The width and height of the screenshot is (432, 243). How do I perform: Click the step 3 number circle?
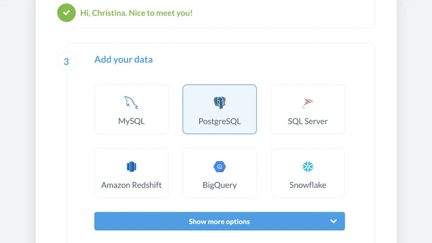pyautogui.click(x=67, y=61)
